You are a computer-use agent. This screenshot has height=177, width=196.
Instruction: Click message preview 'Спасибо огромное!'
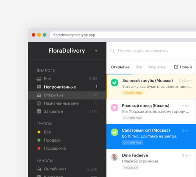pyautogui.click(x=140, y=161)
